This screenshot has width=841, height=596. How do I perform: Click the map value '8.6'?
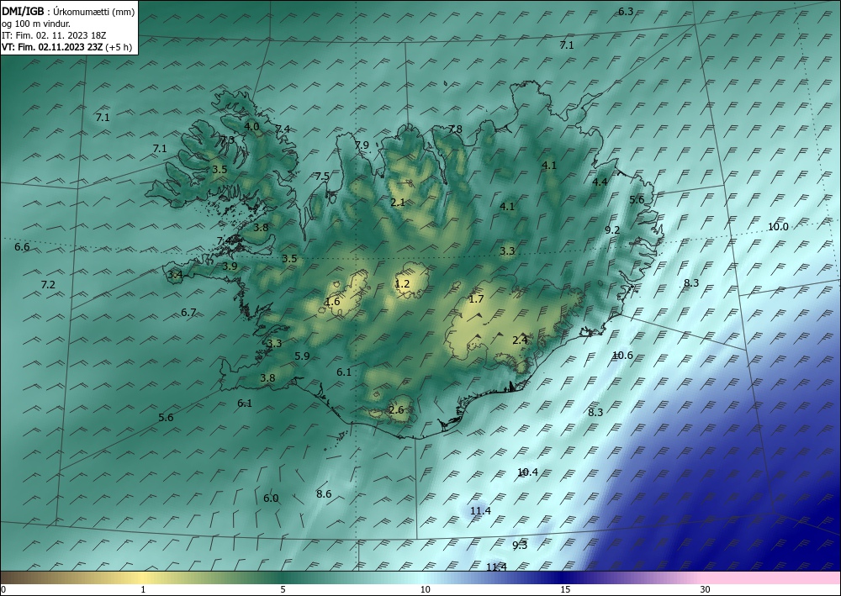[324, 493]
